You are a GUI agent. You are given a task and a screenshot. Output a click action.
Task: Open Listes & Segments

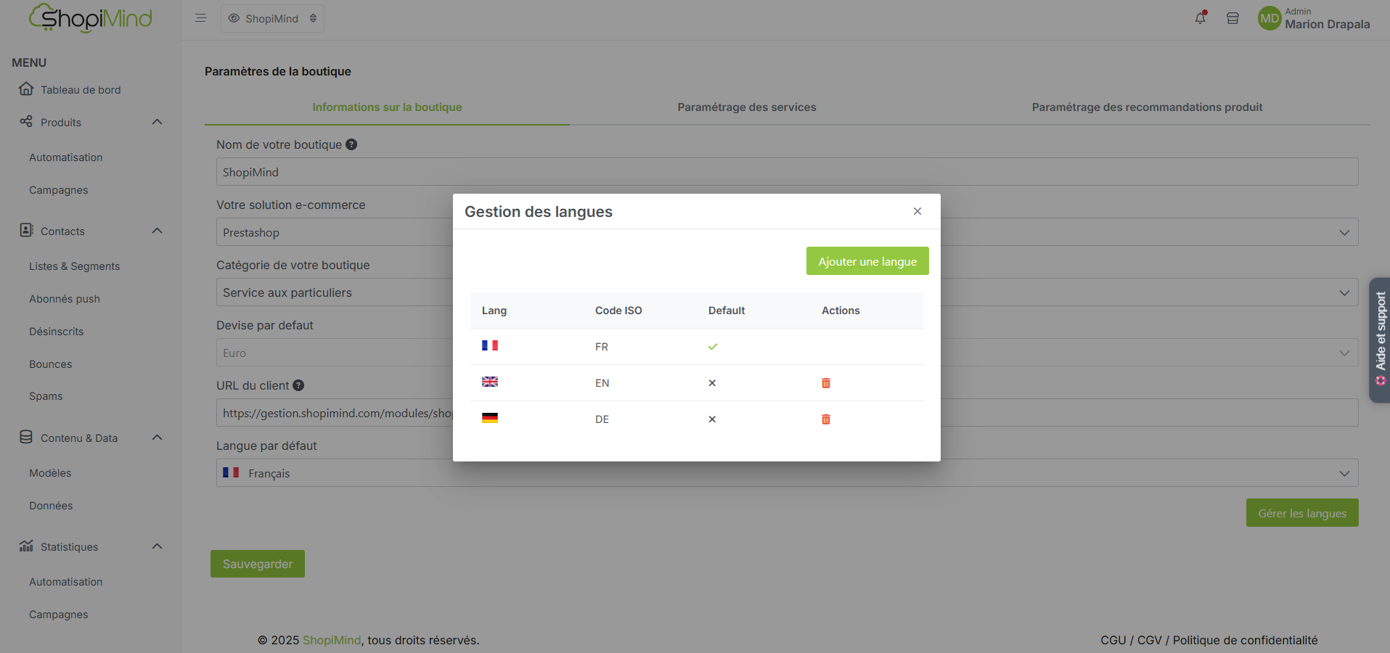click(x=75, y=266)
